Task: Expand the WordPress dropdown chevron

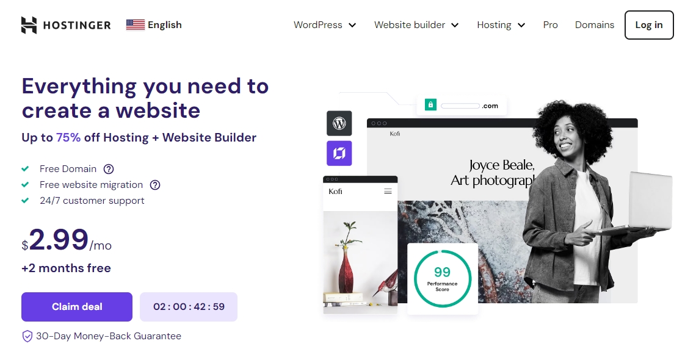Action: pos(352,25)
